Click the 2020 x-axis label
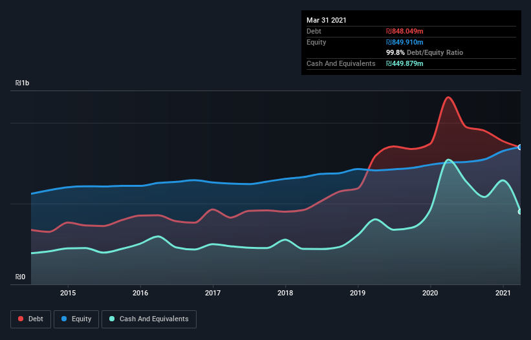Image resolution: width=531 pixels, height=340 pixels. click(x=430, y=293)
